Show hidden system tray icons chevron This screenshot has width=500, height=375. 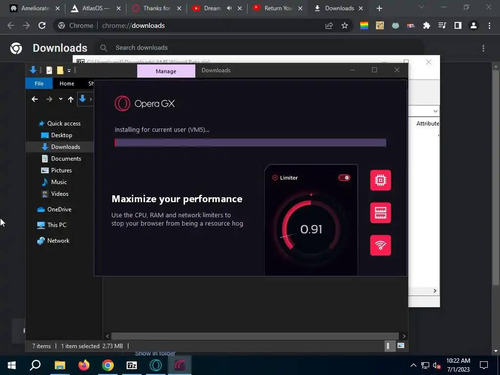click(413, 365)
